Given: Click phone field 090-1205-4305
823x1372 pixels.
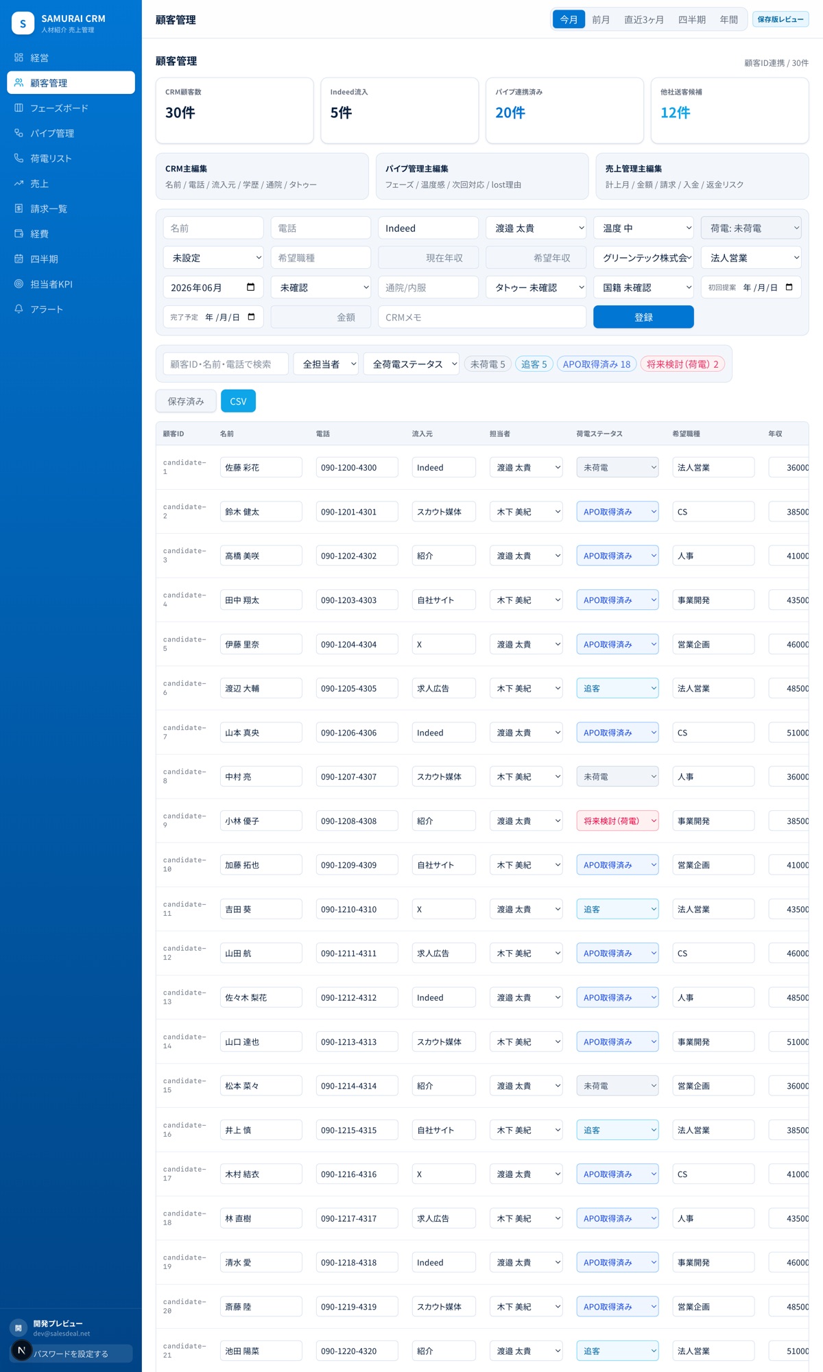Looking at the screenshot, I should coord(357,688).
